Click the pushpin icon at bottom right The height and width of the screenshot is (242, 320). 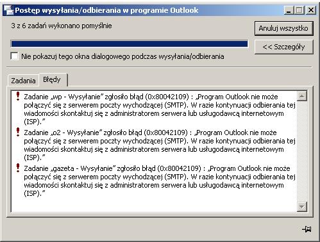point(307,229)
